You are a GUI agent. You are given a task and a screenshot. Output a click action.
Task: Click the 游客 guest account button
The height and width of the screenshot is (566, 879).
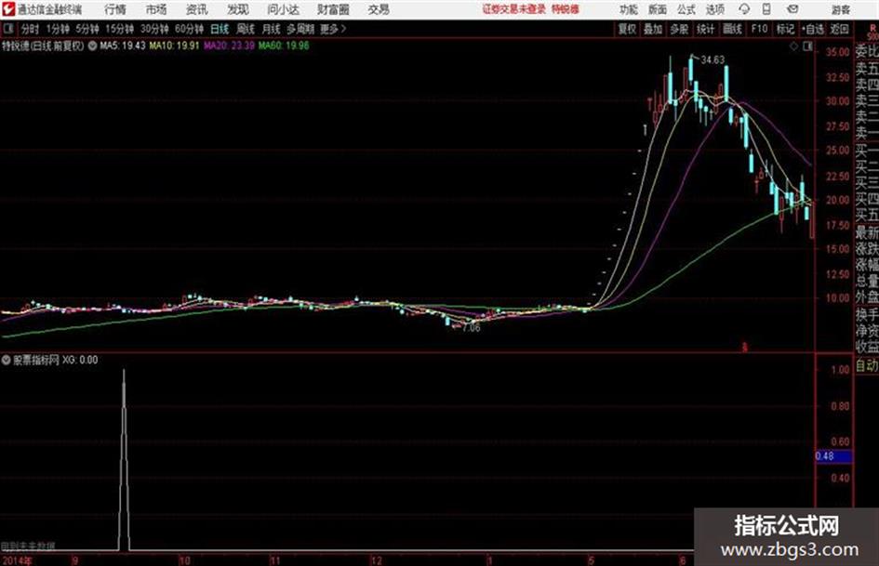coord(841,10)
